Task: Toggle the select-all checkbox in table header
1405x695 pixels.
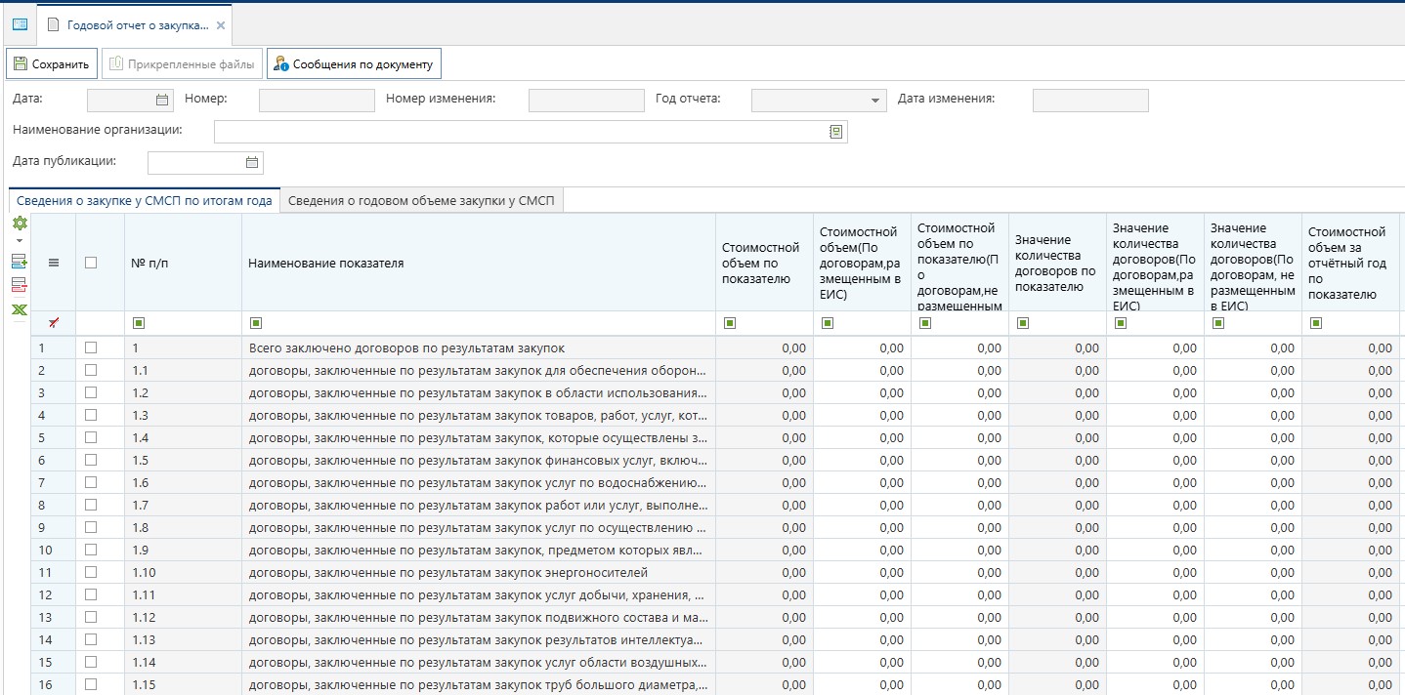Action: (x=91, y=263)
